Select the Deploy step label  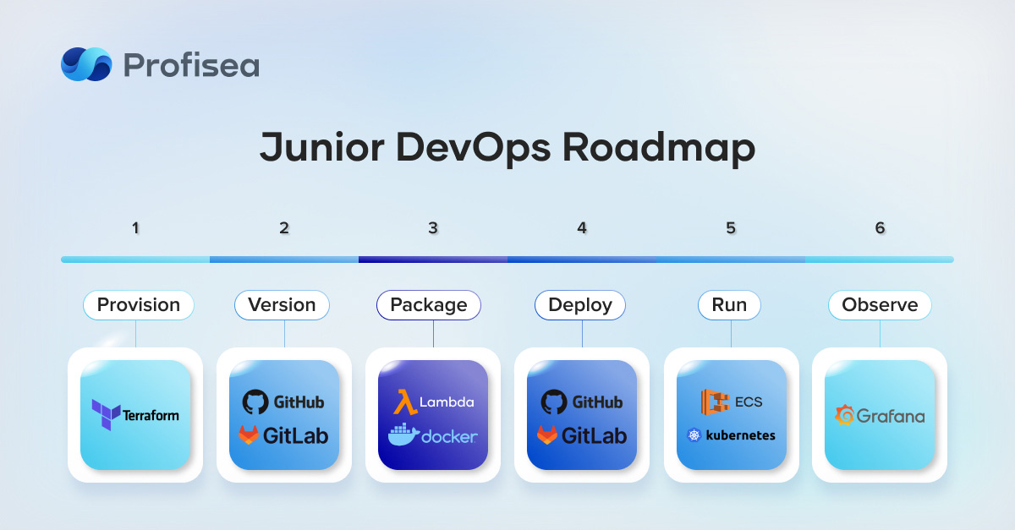point(580,305)
